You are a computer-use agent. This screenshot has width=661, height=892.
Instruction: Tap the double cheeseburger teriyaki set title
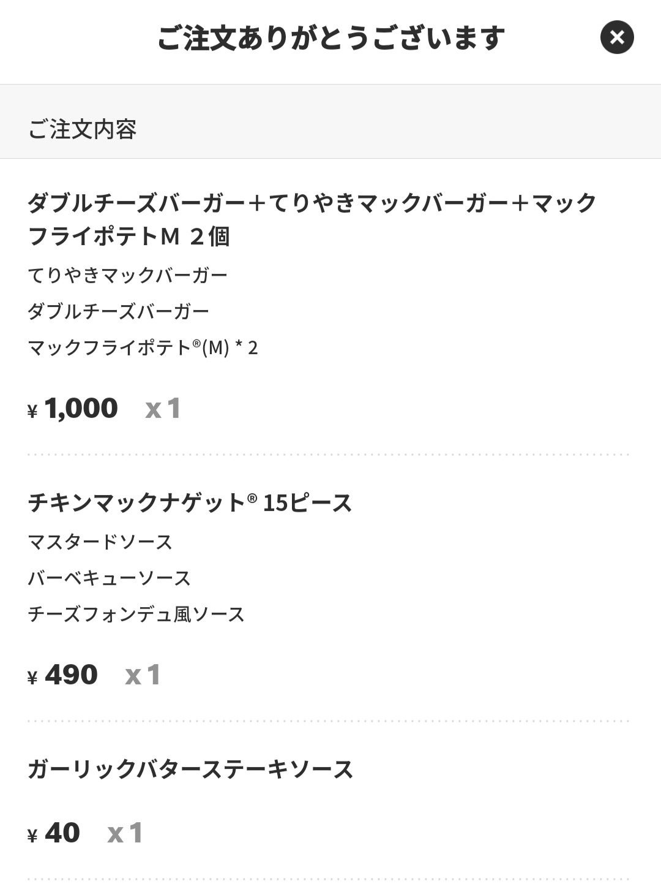point(312,219)
